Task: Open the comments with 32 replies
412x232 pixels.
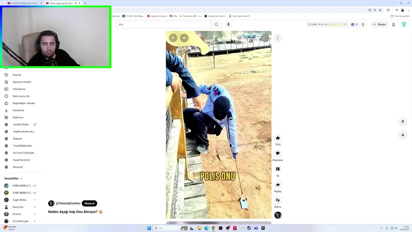Action: (278, 169)
